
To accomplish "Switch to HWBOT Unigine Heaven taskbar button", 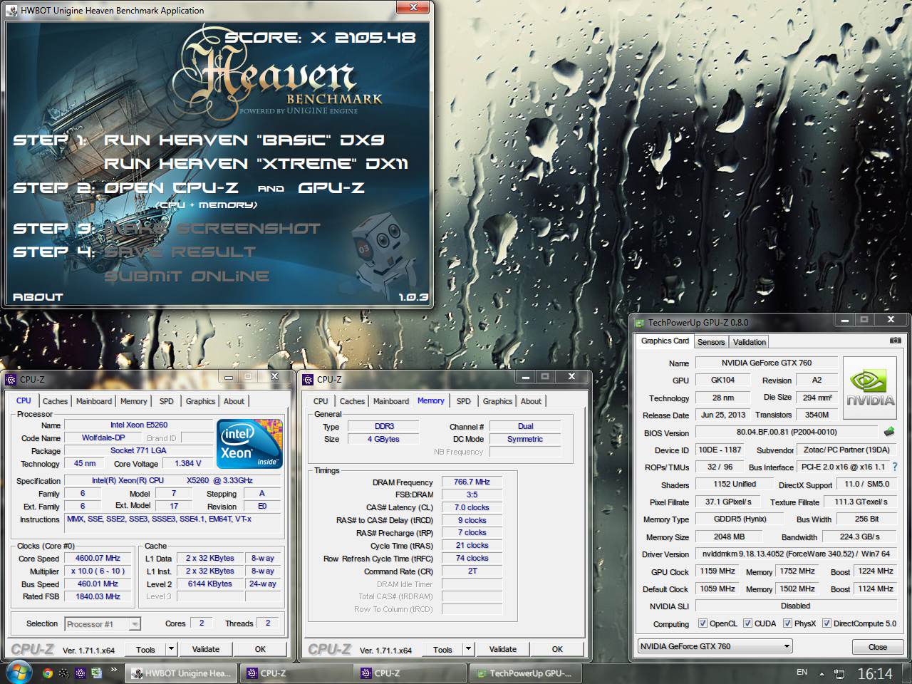I will click(x=181, y=673).
